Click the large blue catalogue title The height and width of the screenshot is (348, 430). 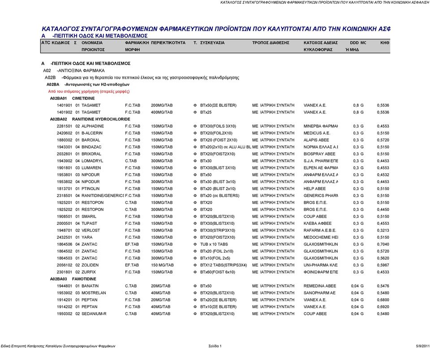[216, 29]
